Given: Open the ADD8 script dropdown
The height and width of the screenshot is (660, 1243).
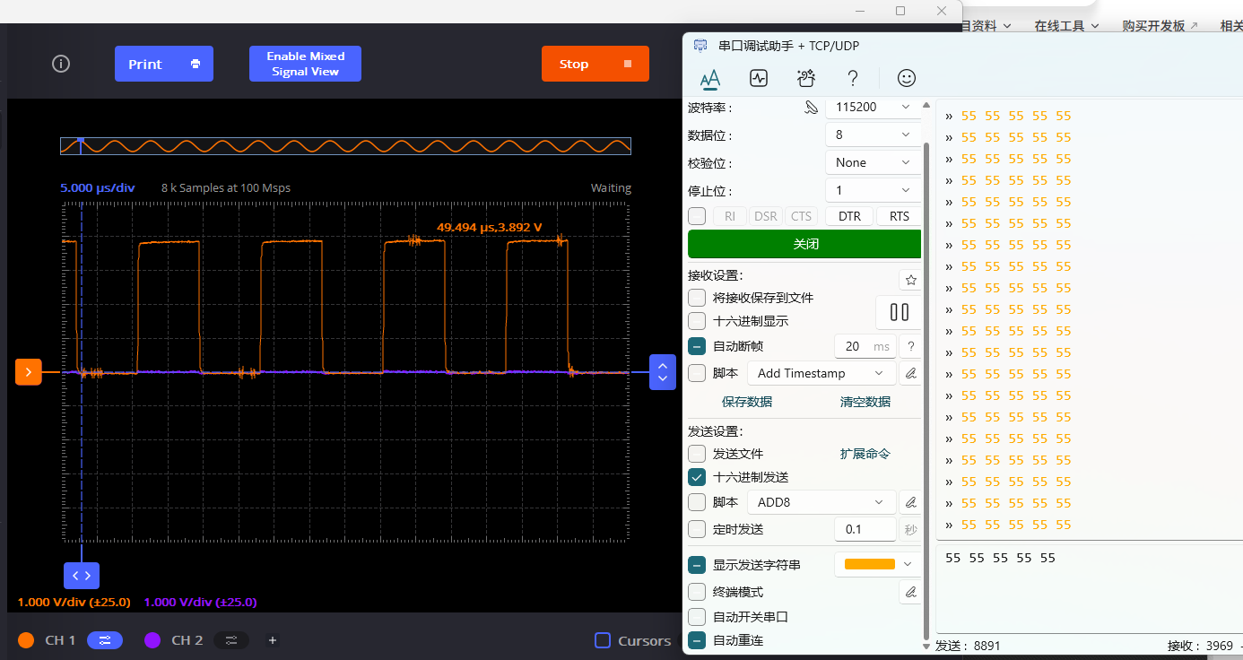Looking at the screenshot, I should (821, 502).
